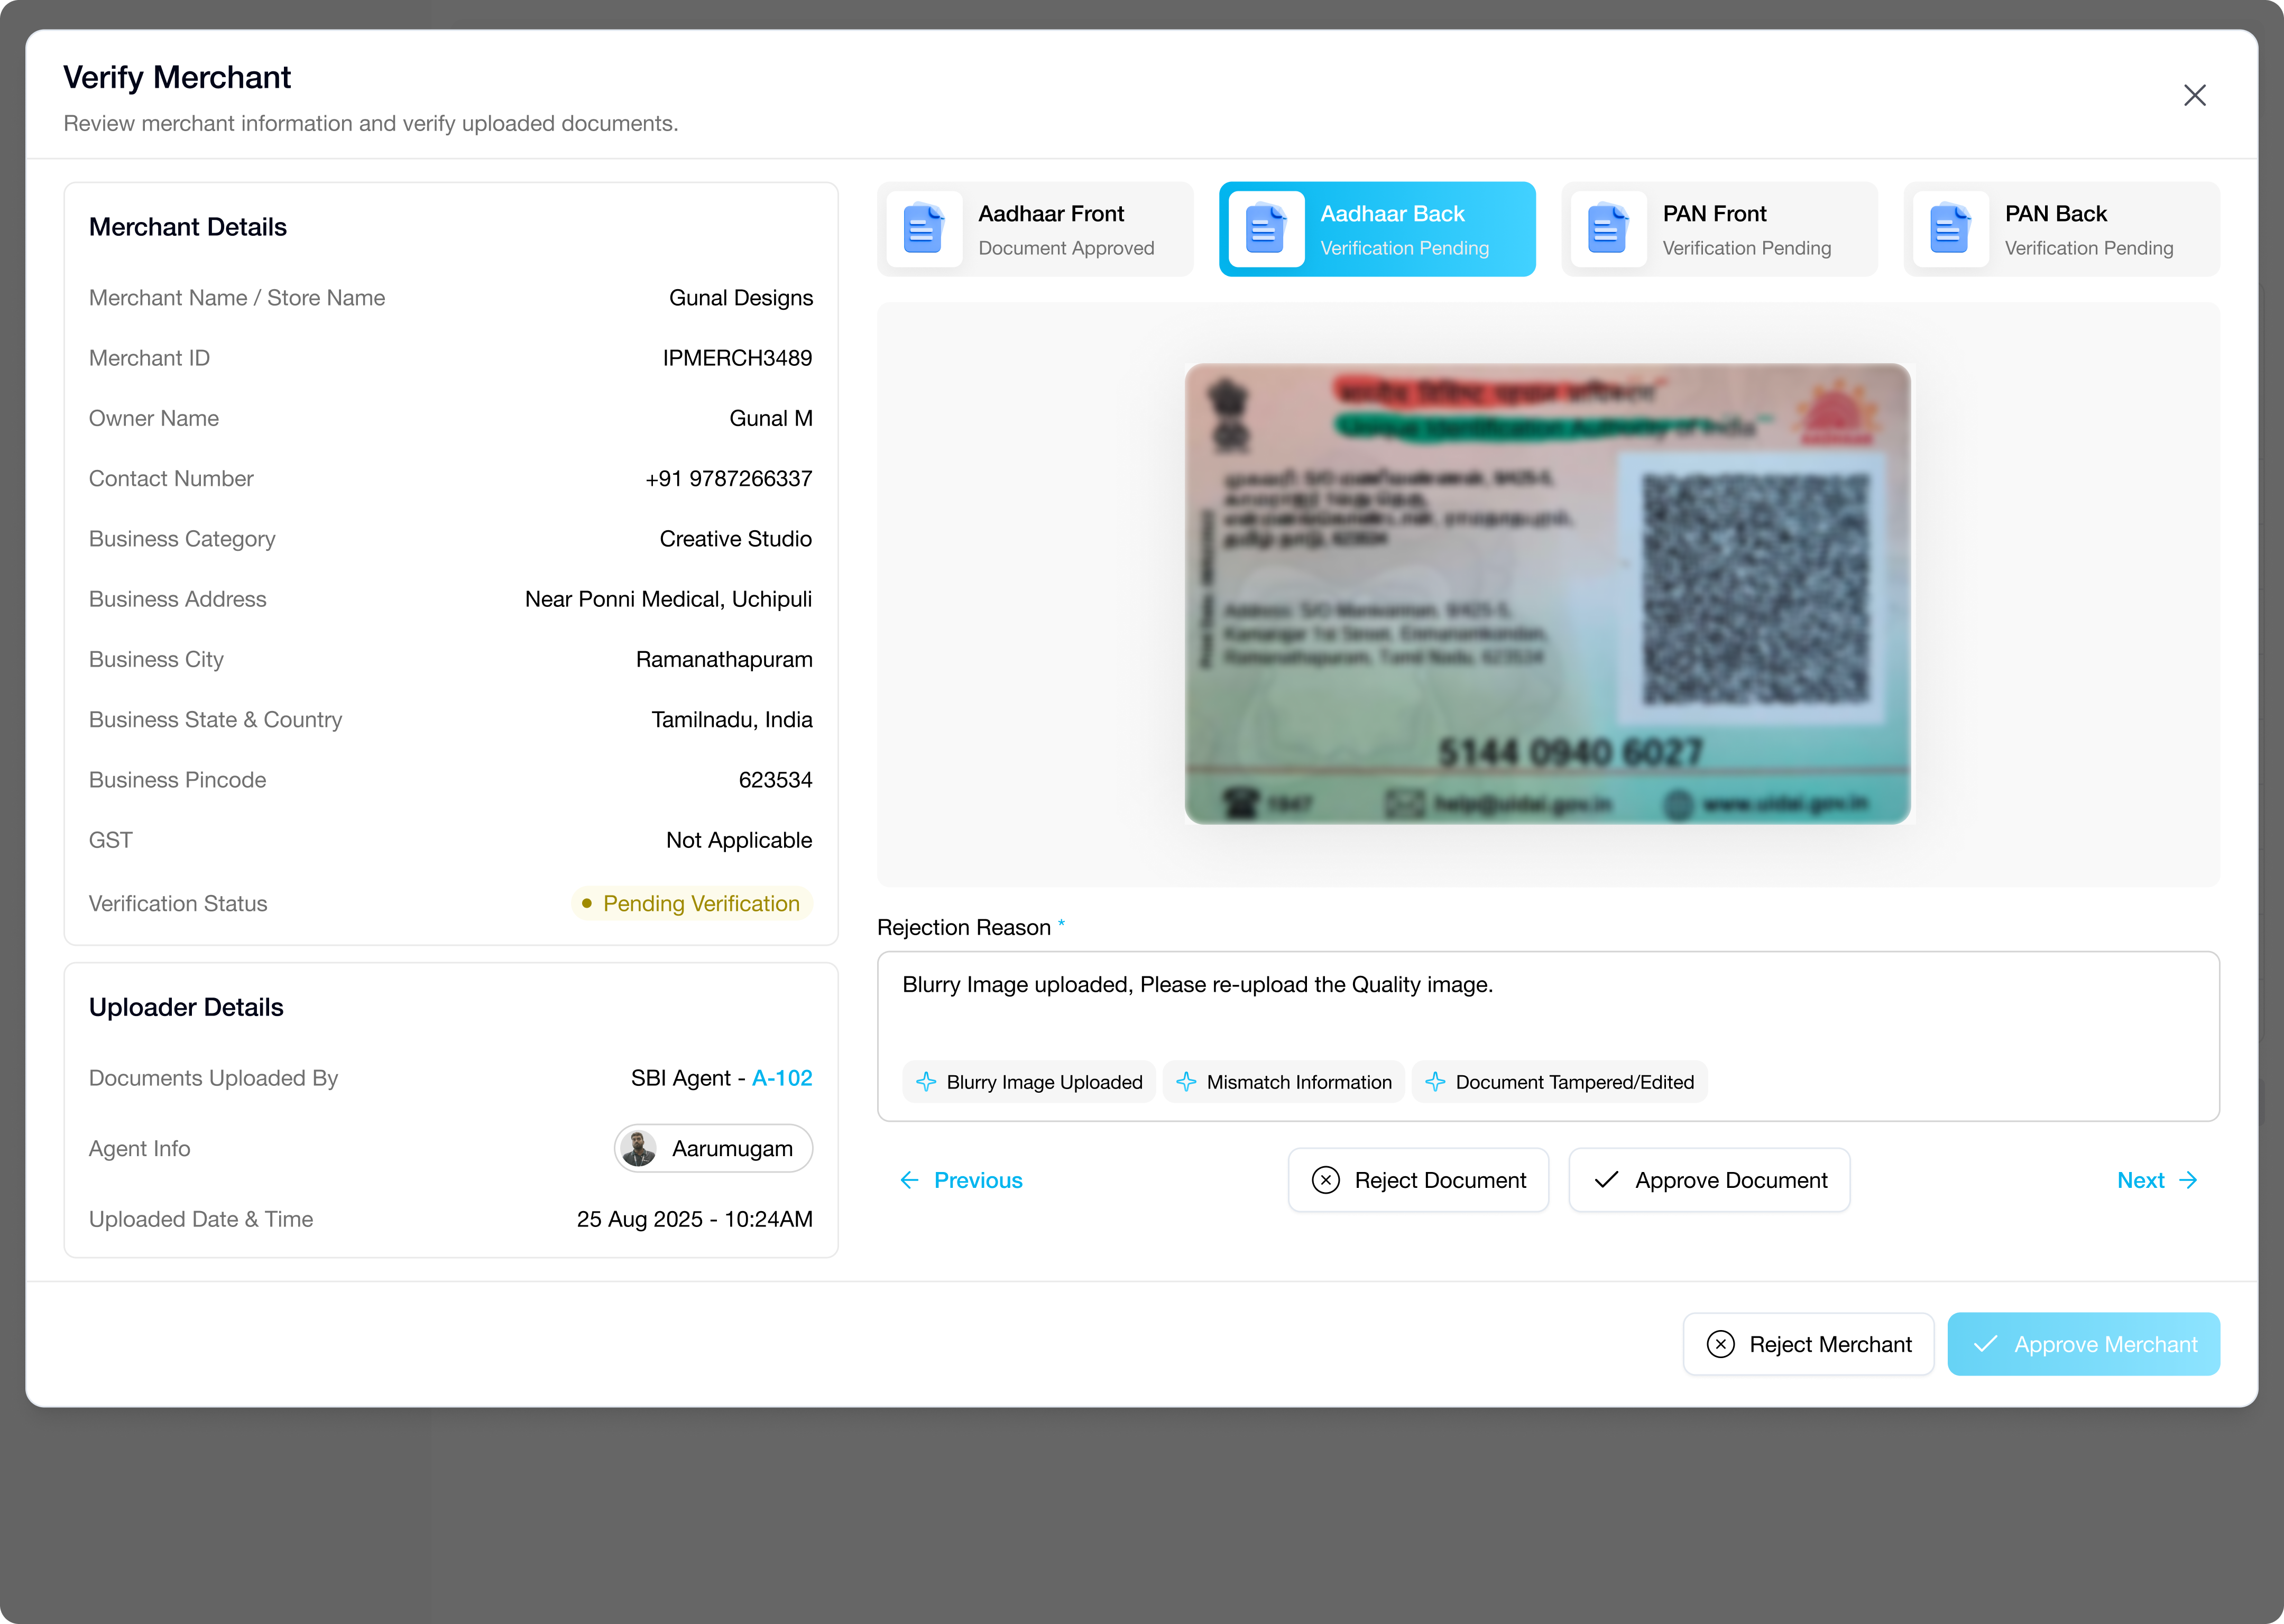Go to Next document link
Screen dimensions: 2284x1624
click(x=2156, y=1180)
